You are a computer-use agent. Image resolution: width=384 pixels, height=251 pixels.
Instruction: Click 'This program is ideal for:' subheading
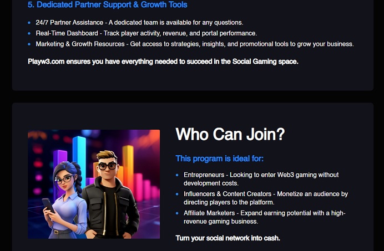[x=219, y=158]
